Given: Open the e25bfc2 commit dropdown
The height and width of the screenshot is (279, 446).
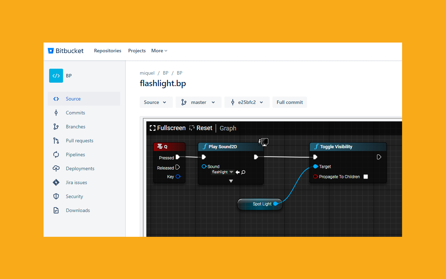Looking at the screenshot, I should tap(247, 102).
